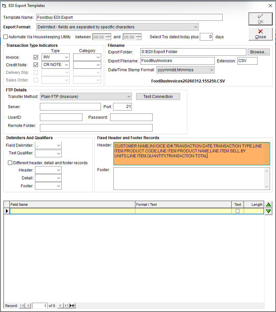The width and height of the screenshot is (276, 312).
Task: Click the Export Filename field
Action: pos(177,61)
